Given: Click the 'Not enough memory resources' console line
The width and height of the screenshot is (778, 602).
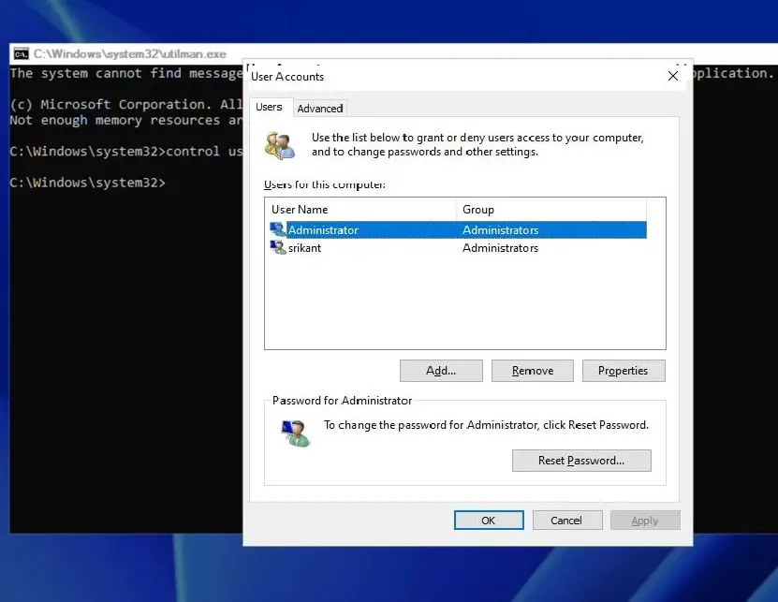Looking at the screenshot, I should (126, 121).
